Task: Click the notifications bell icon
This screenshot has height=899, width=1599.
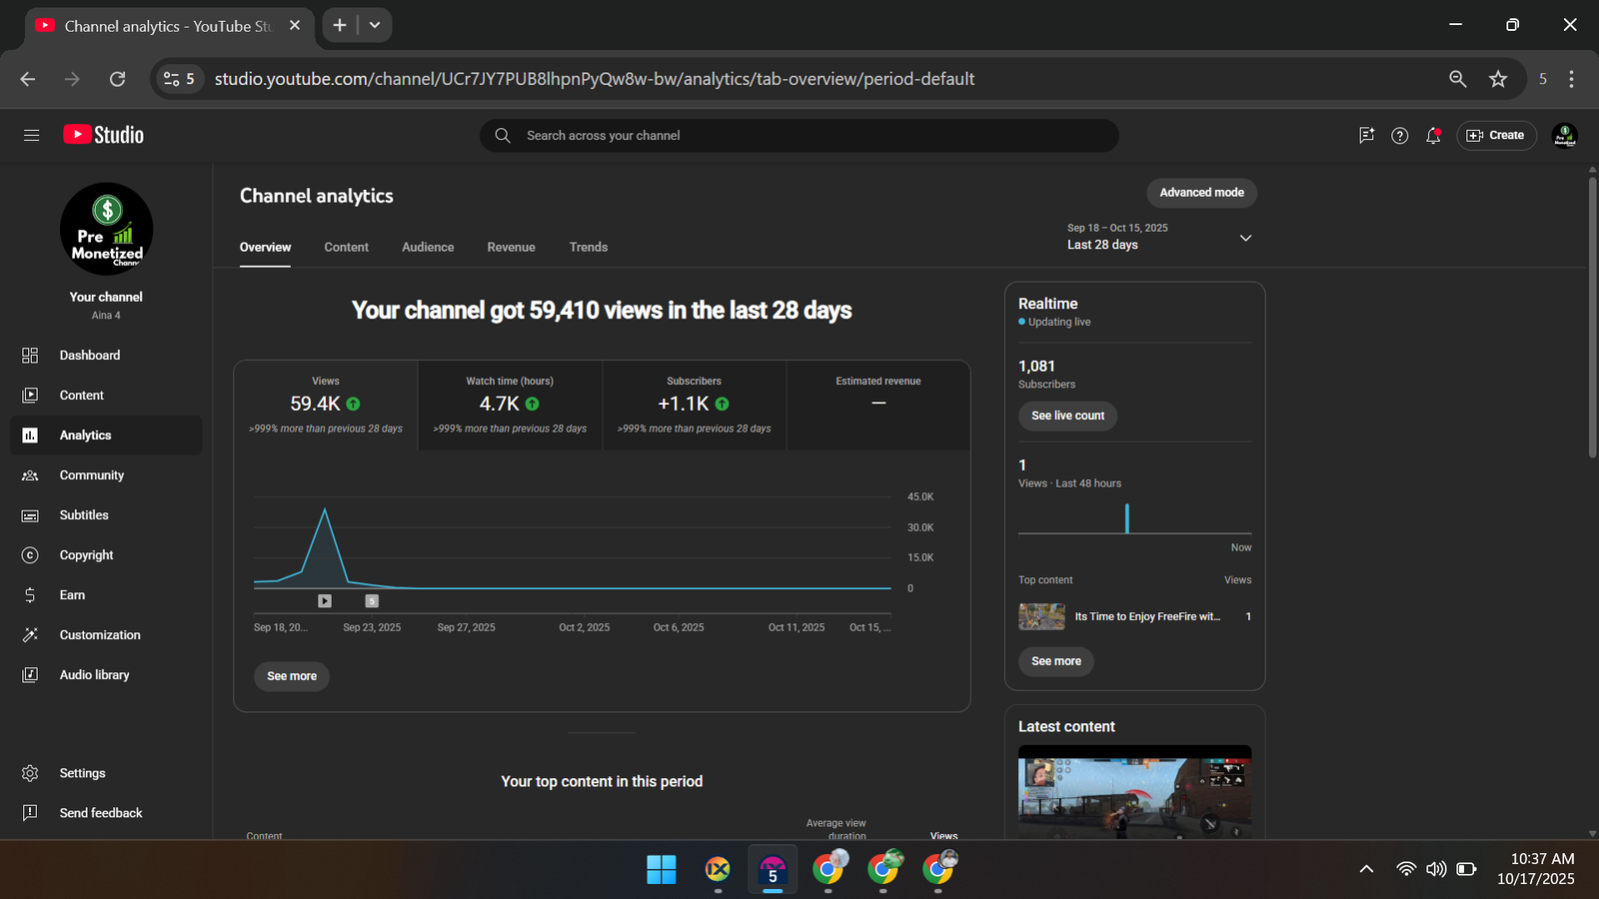Action: (1433, 135)
